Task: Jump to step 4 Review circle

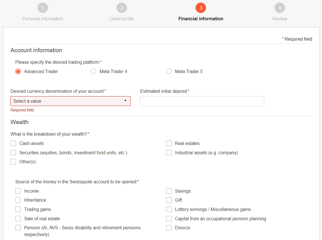Action: [x=280, y=8]
